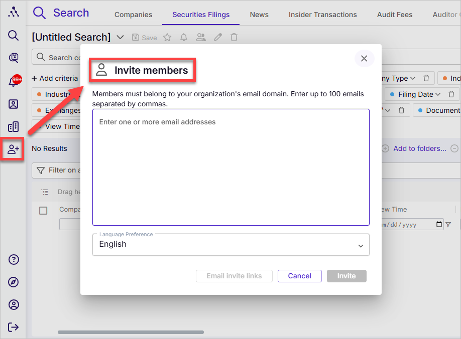
Task: Favorite the search with the star icon
Action: [x=167, y=37]
